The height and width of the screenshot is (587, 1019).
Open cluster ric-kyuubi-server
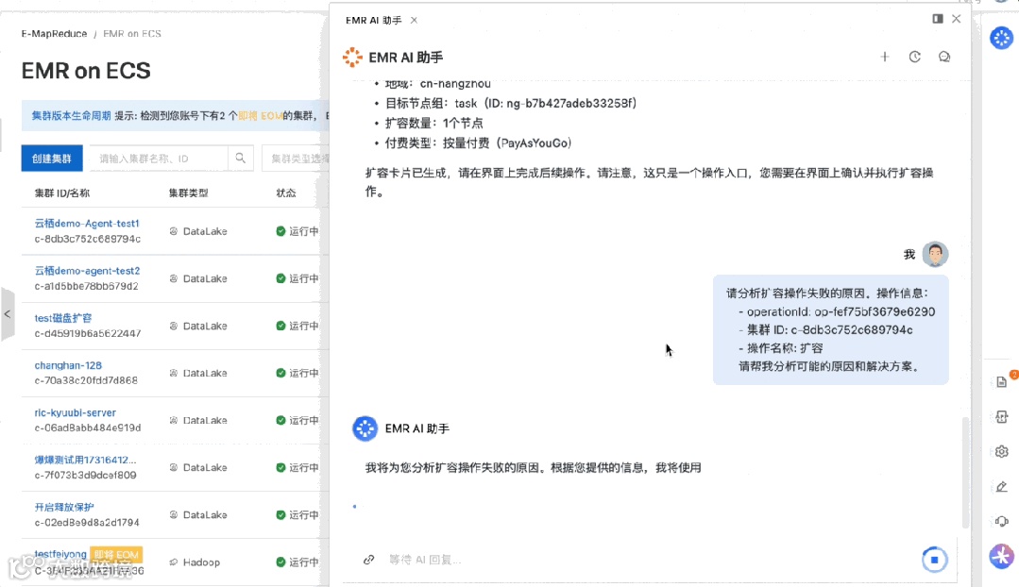click(76, 413)
